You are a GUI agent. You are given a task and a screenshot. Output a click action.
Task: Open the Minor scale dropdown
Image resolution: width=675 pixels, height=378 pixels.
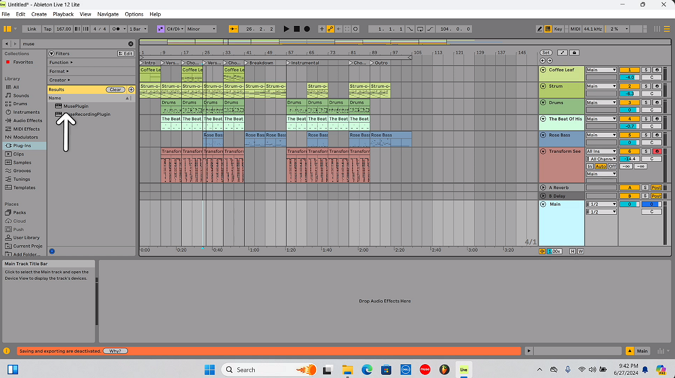pos(201,29)
